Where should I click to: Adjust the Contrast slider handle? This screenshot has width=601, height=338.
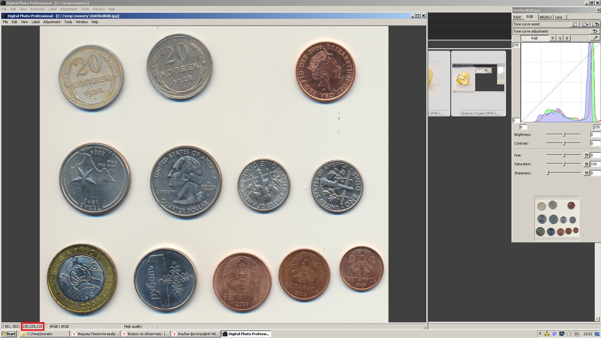coord(564,143)
